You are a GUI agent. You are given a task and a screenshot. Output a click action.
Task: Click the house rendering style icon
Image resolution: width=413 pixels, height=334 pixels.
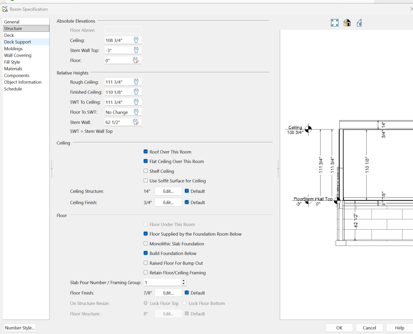pos(347,23)
